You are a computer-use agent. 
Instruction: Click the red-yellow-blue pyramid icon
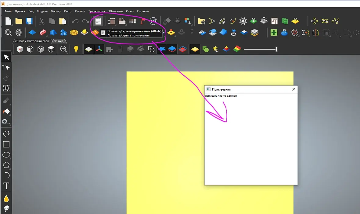tap(226, 49)
